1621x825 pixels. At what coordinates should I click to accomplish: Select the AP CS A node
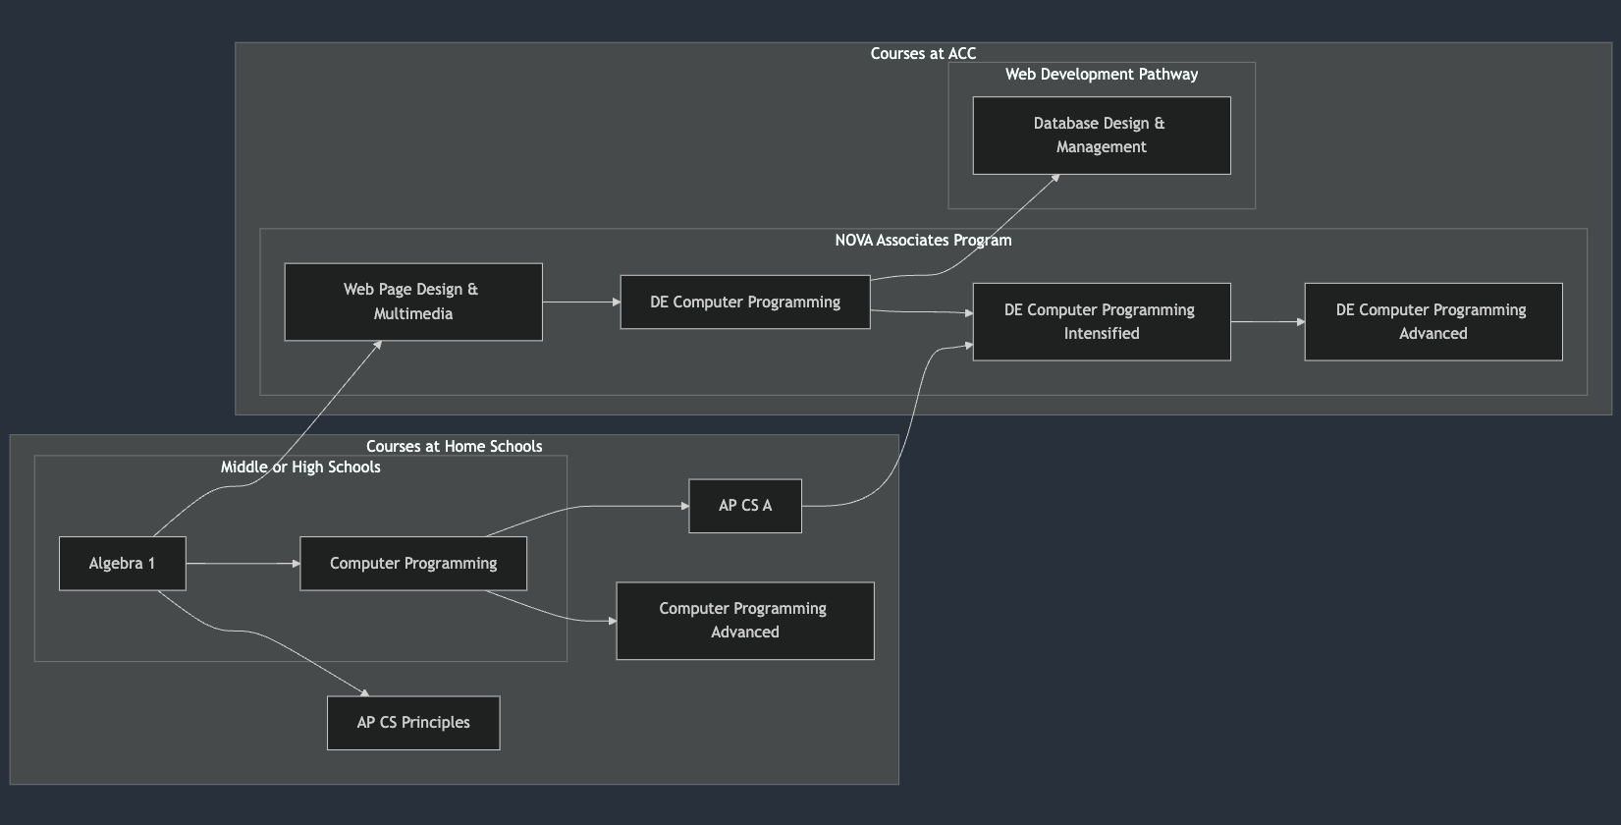744,506
